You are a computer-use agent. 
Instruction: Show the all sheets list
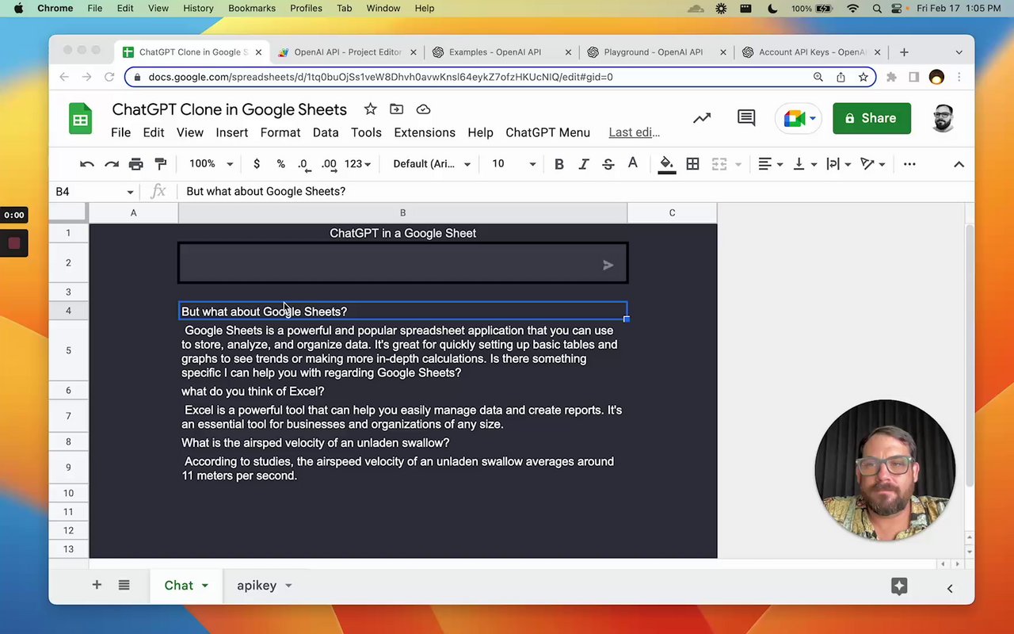(124, 585)
